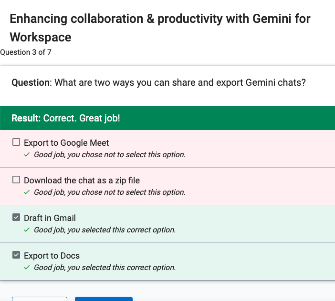Click the feedback text under Export to Docs
This screenshot has height=301, width=335.
tap(105, 268)
